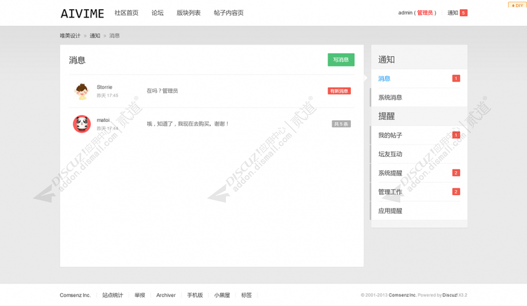Open 帖子内容页 navigation item
The width and height of the screenshot is (527, 306).
pyautogui.click(x=229, y=13)
